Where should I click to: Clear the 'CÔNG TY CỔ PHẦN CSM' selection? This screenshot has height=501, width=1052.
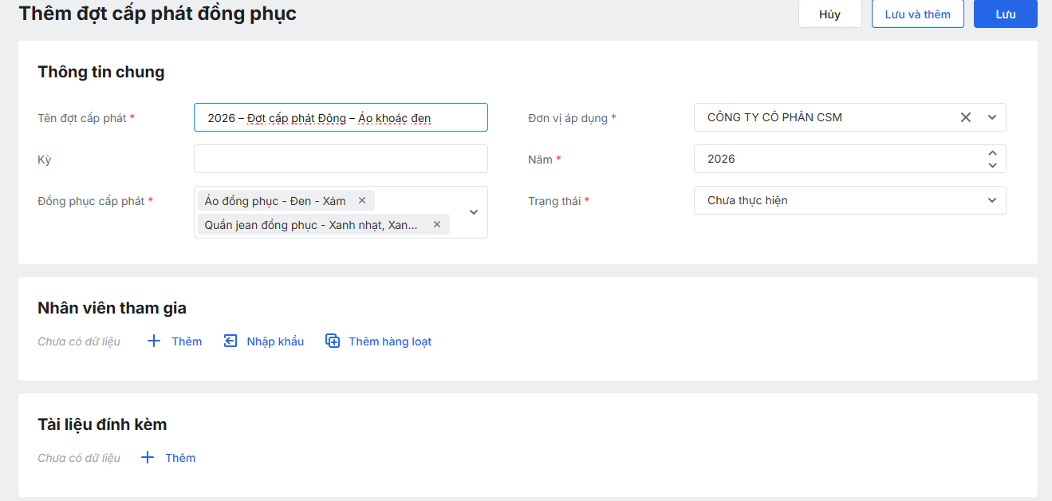965,117
